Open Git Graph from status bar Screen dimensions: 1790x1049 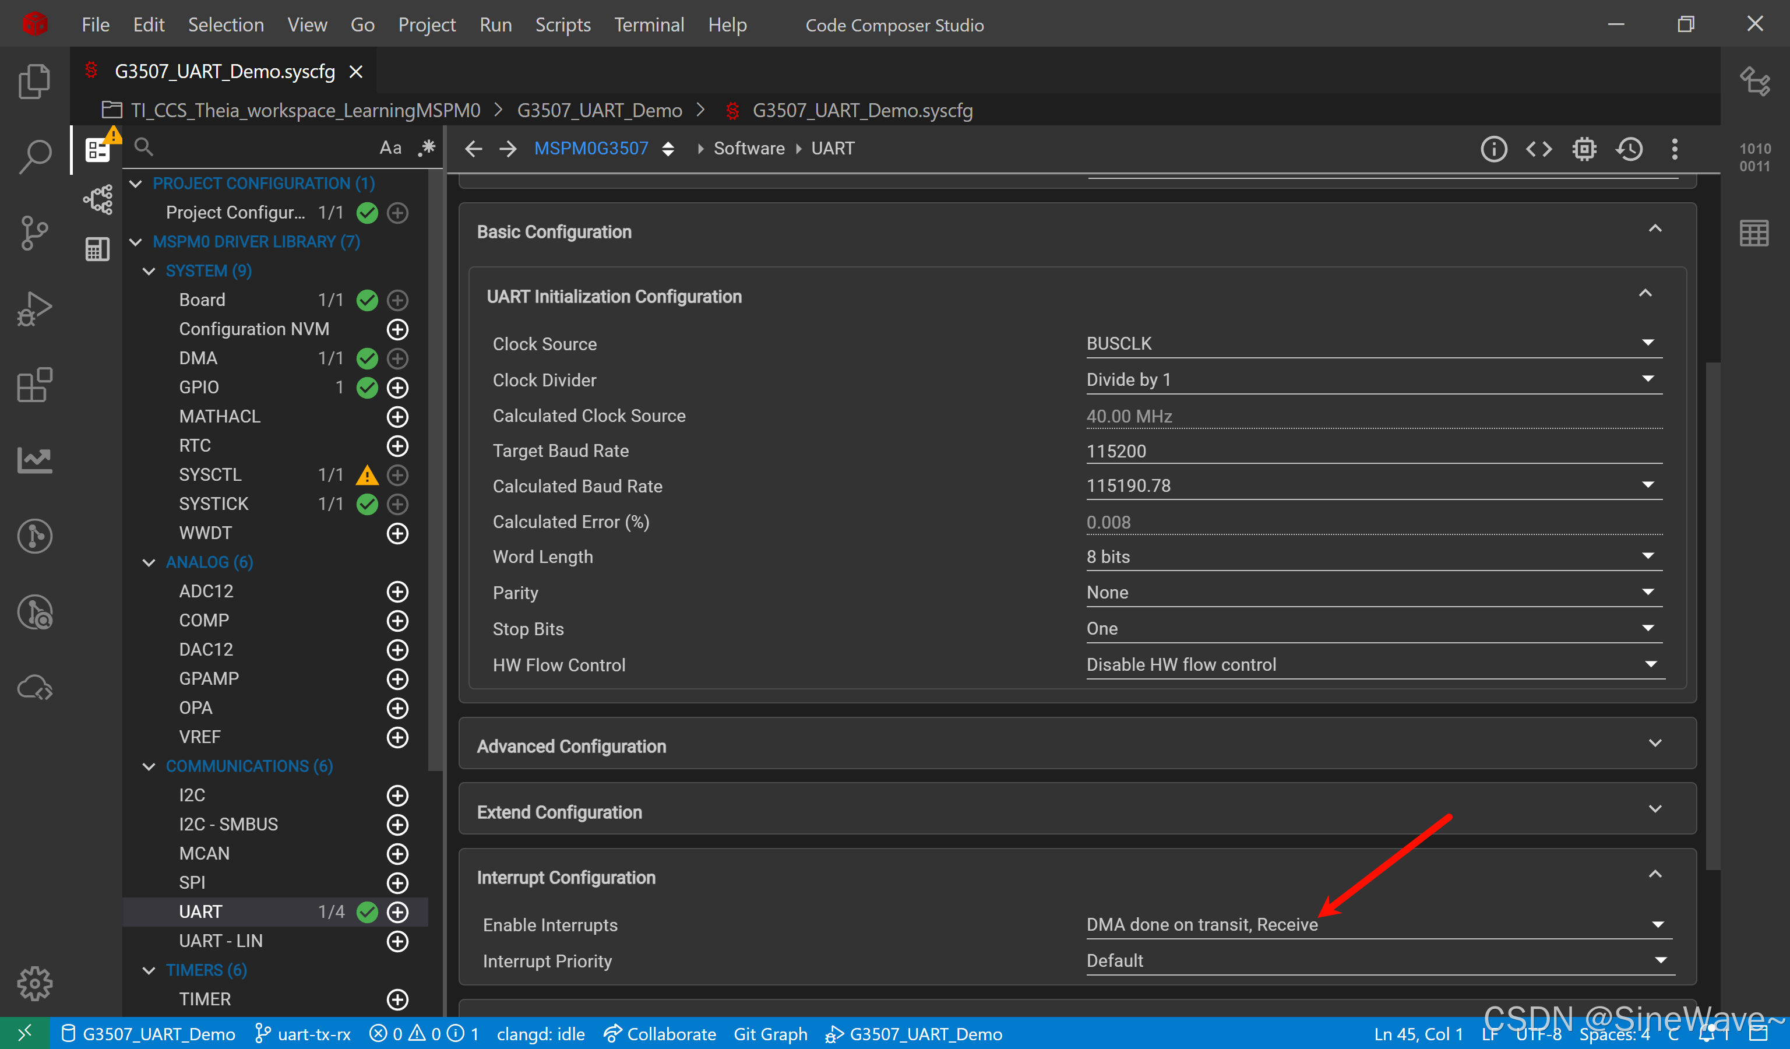tap(770, 1033)
